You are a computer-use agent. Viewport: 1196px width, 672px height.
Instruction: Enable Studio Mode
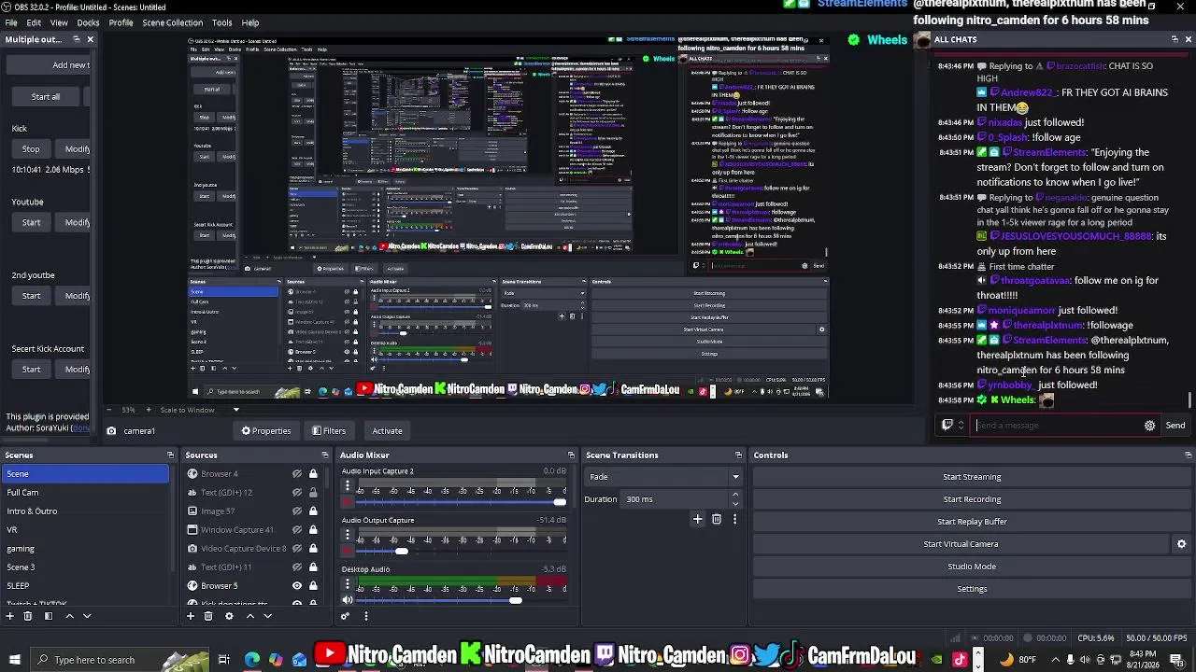pos(972,567)
